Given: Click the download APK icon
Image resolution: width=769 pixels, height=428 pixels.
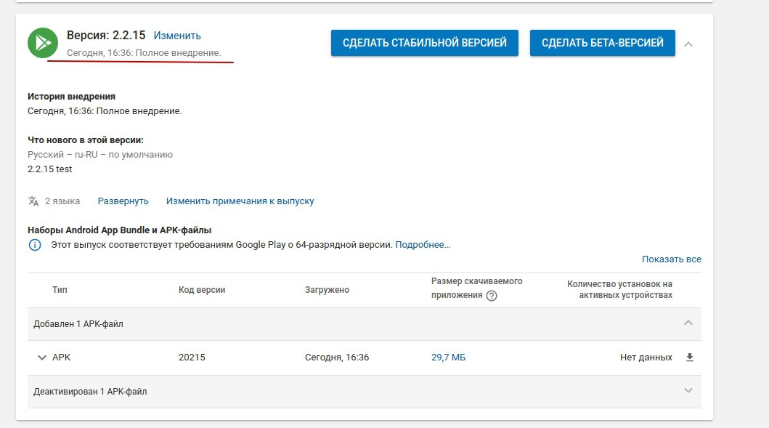Looking at the screenshot, I should pos(690,358).
